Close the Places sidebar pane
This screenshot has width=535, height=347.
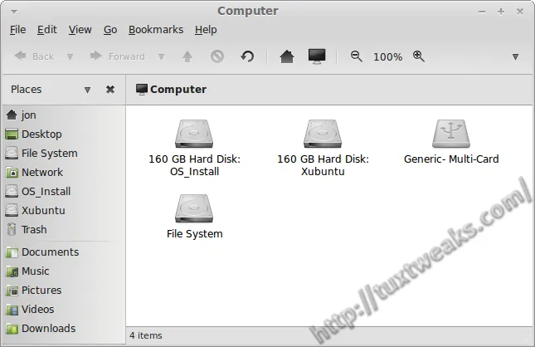(x=110, y=90)
